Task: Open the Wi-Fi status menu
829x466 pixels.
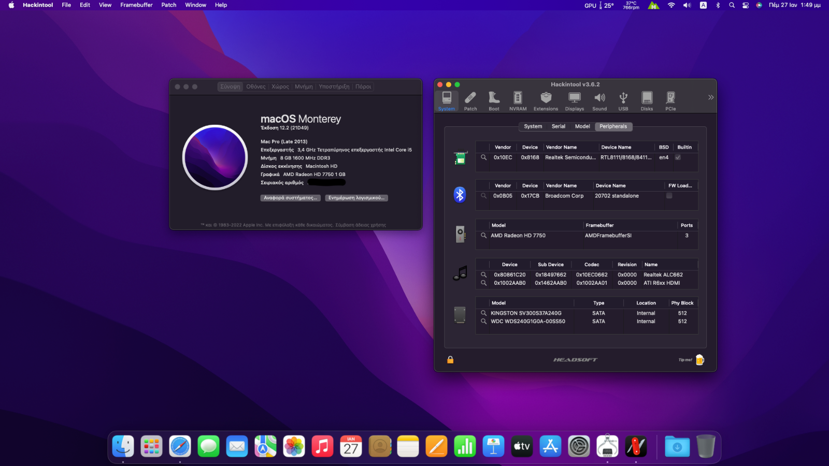Action: (671, 5)
